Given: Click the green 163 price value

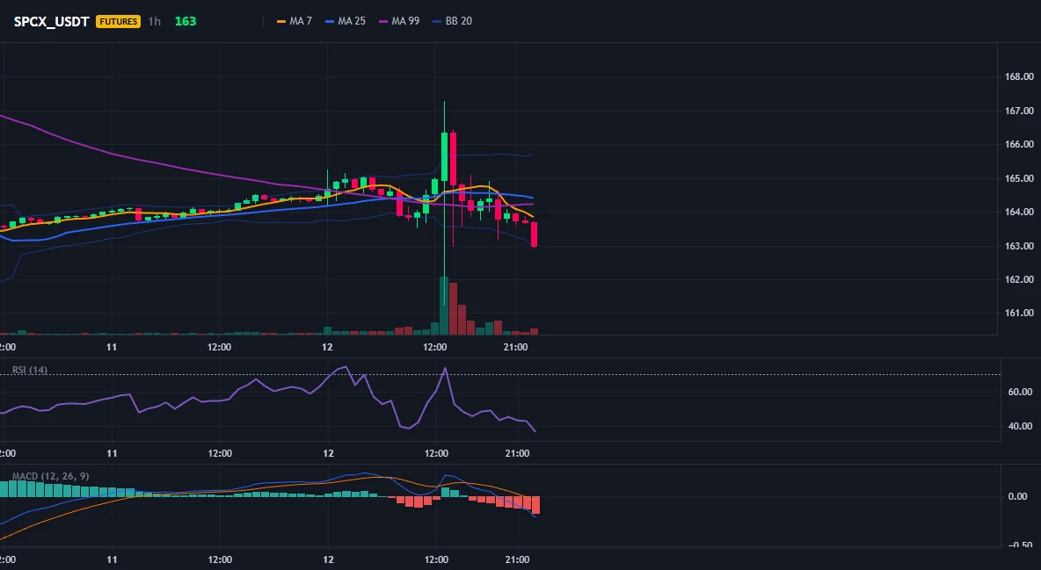Looking at the screenshot, I should [186, 21].
